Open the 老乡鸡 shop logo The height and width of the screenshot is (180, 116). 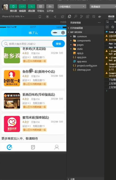tap(12, 55)
